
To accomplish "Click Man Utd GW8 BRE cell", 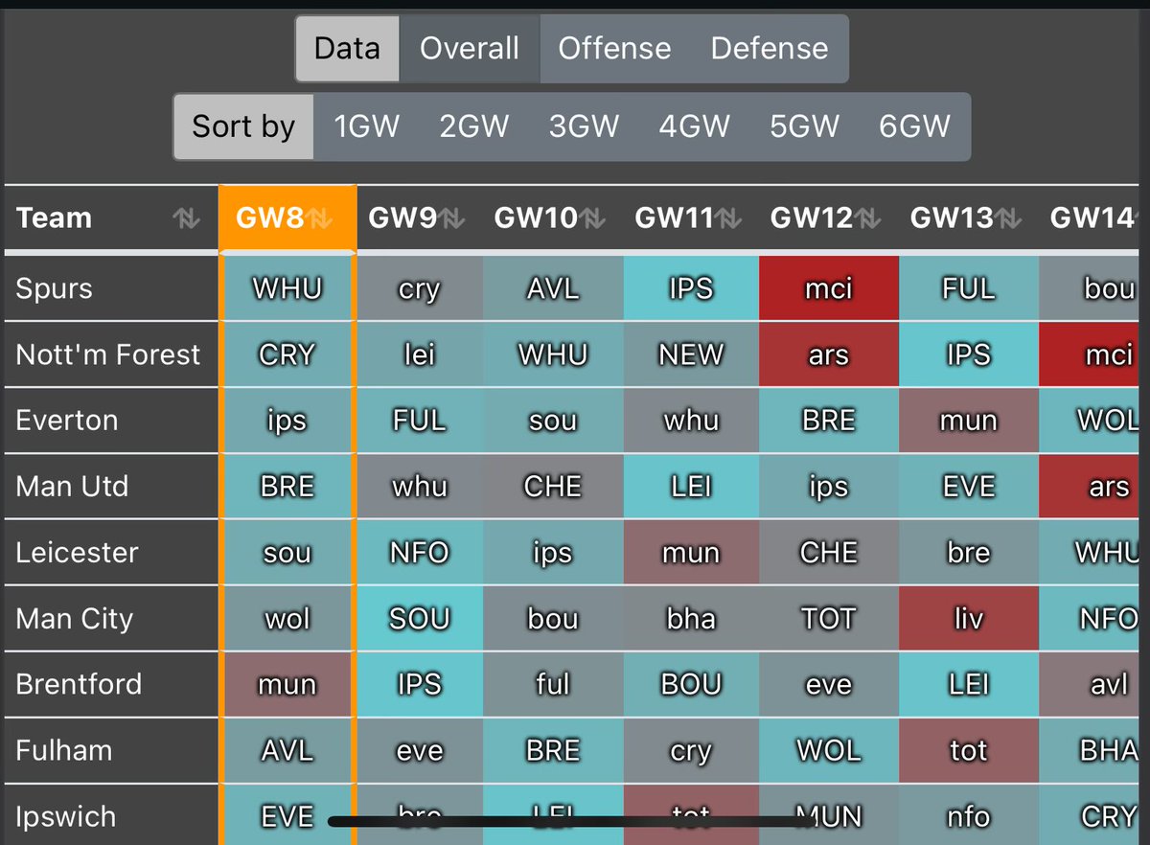I will coord(287,487).
